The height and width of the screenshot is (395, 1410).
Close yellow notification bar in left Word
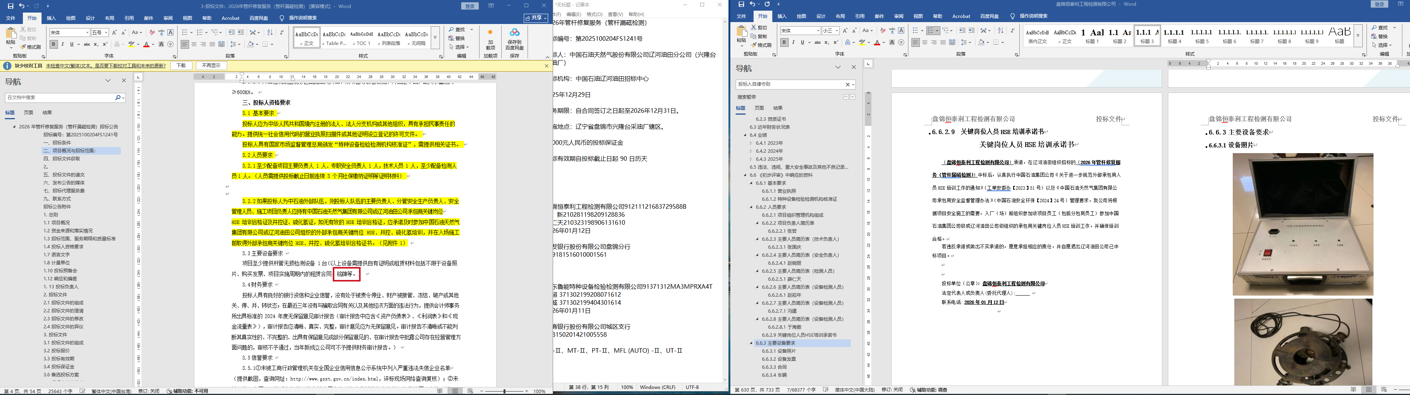(x=546, y=66)
